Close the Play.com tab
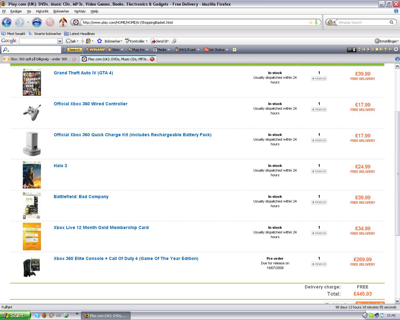 click(152, 59)
